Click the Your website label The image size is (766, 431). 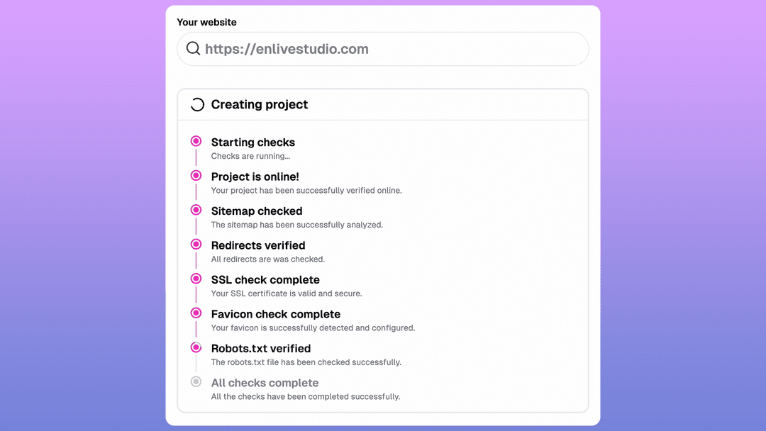tap(206, 22)
